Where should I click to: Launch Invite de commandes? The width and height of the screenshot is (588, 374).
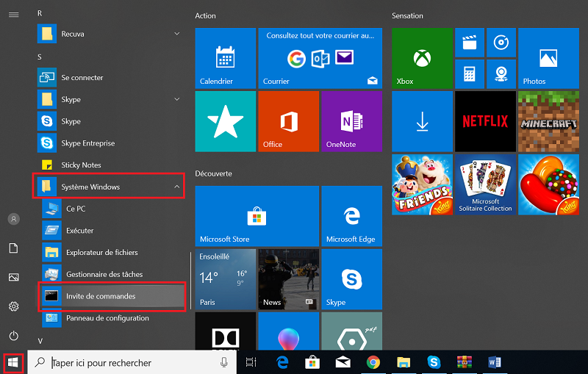(x=112, y=296)
